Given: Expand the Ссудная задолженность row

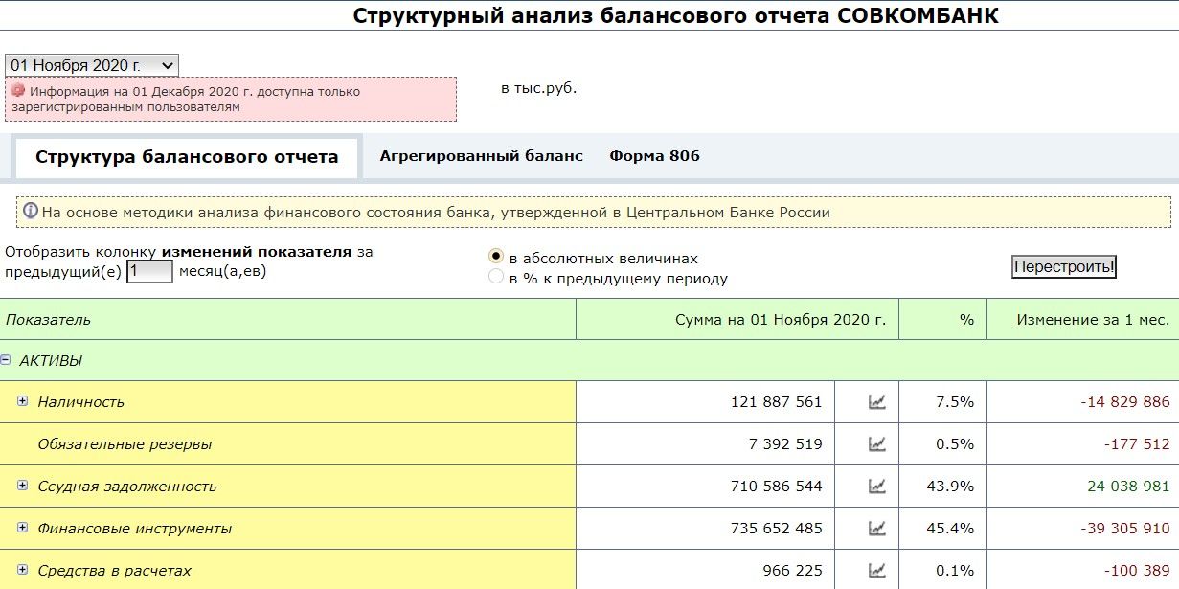Looking at the screenshot, I should 23,486.
